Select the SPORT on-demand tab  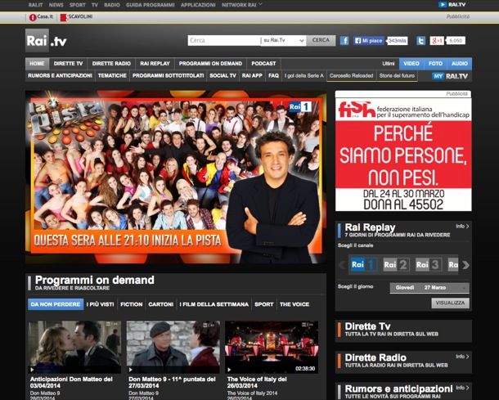(264, 304)
